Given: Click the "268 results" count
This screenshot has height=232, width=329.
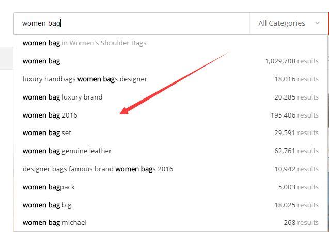Looking at the screenshot, I should tap(301, 222).
